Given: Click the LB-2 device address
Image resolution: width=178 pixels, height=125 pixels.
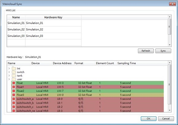Looking at the screenshot, I should [x=60, y=107].
